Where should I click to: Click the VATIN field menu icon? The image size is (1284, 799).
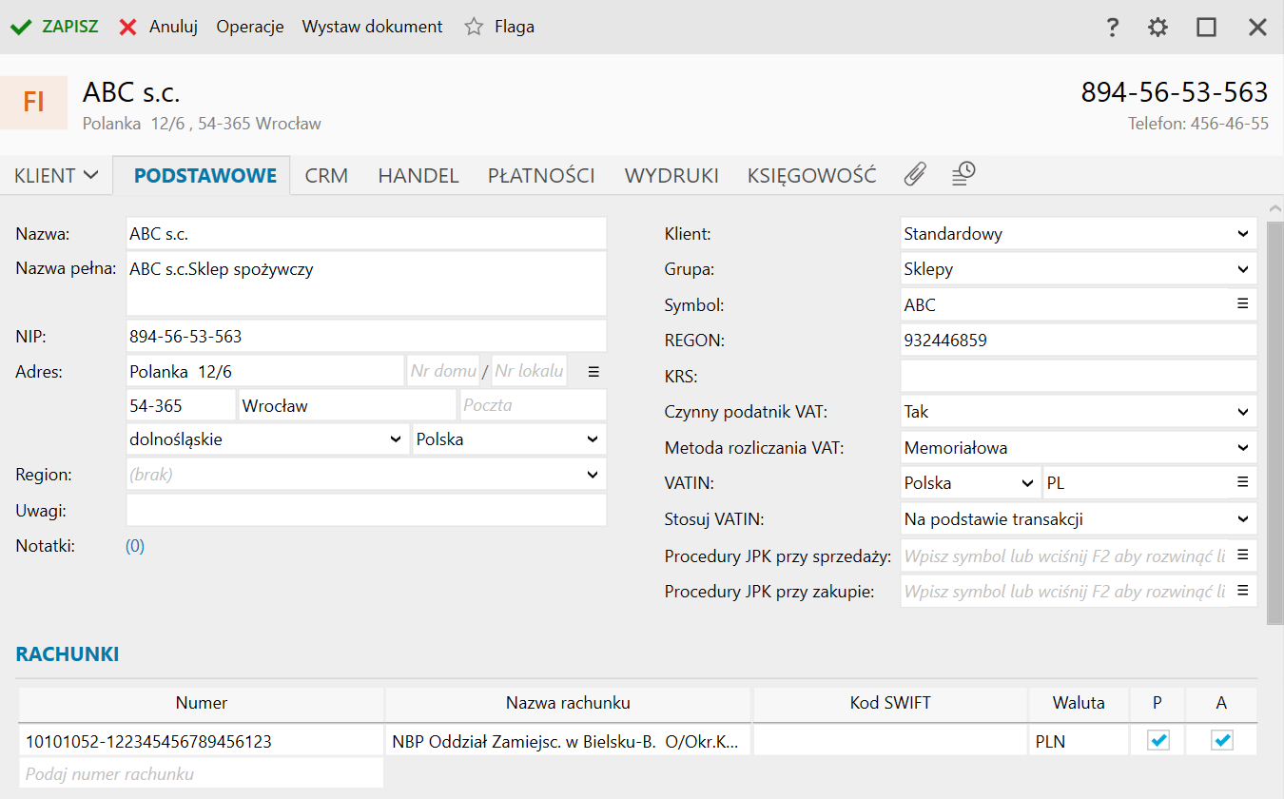tap(1242, 482)
